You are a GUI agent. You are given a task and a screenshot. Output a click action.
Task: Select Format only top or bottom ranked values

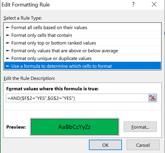coord(82,43)
